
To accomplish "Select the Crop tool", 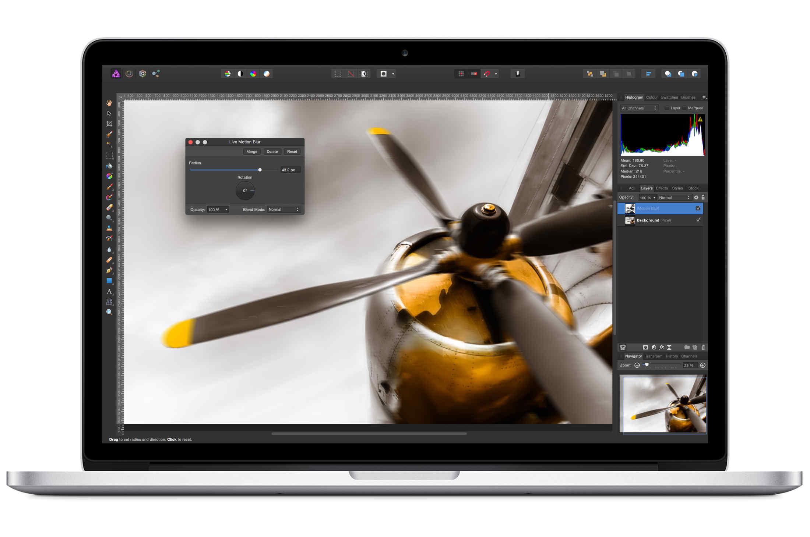I will (109, 124).
